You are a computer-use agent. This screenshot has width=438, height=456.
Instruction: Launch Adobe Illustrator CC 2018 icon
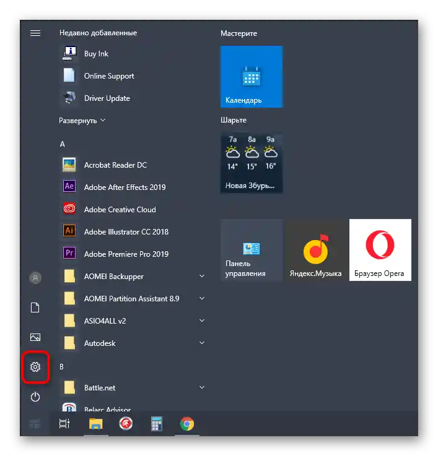click(69, 231)
